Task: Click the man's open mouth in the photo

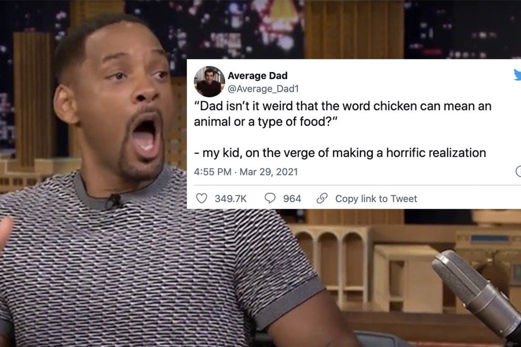Action: coord(145,136)
